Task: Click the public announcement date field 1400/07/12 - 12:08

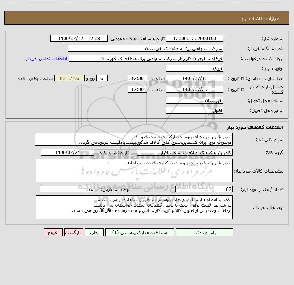Action: (x=79, y=38)
